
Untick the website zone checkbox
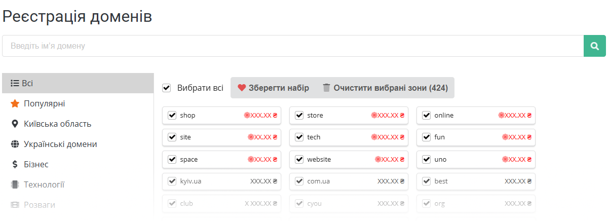(x=299, y=160)
